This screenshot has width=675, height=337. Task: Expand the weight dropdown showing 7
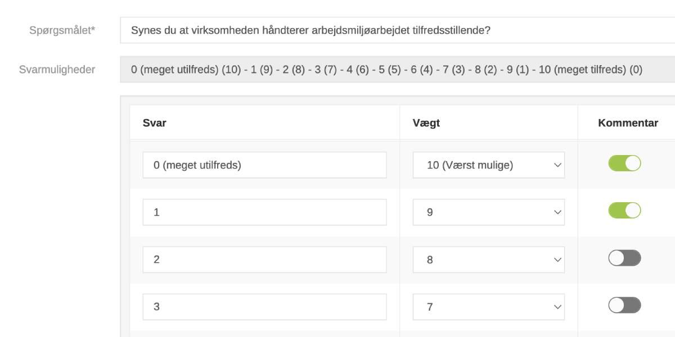click(488, 307)
